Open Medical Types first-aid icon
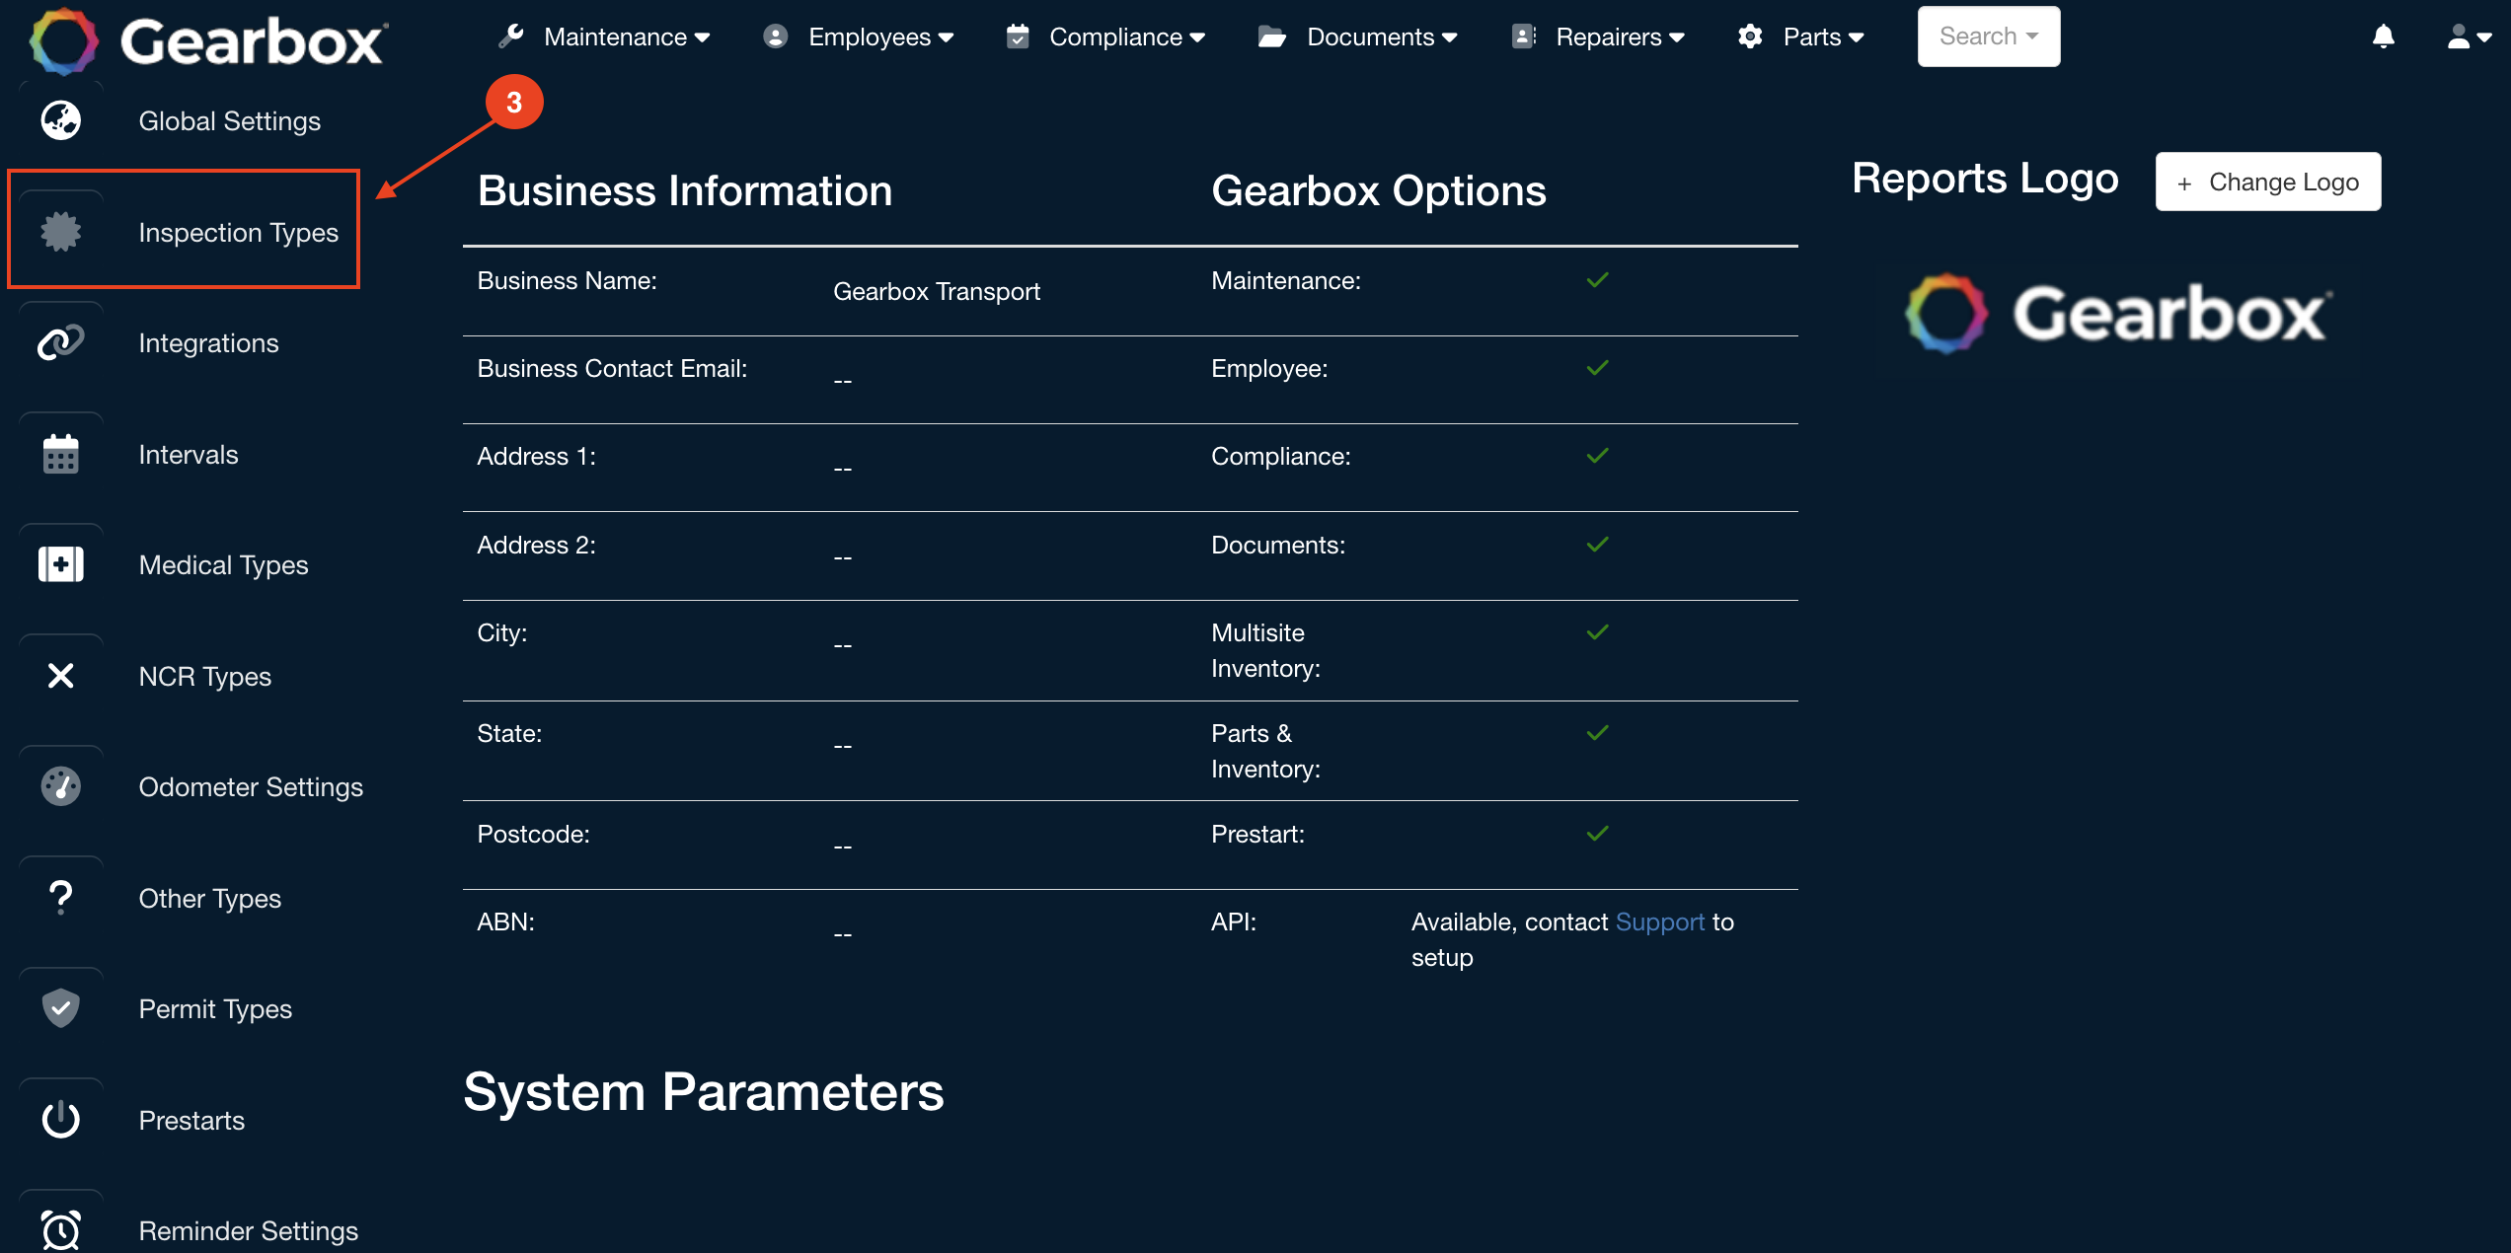 (x=60, y=564)
